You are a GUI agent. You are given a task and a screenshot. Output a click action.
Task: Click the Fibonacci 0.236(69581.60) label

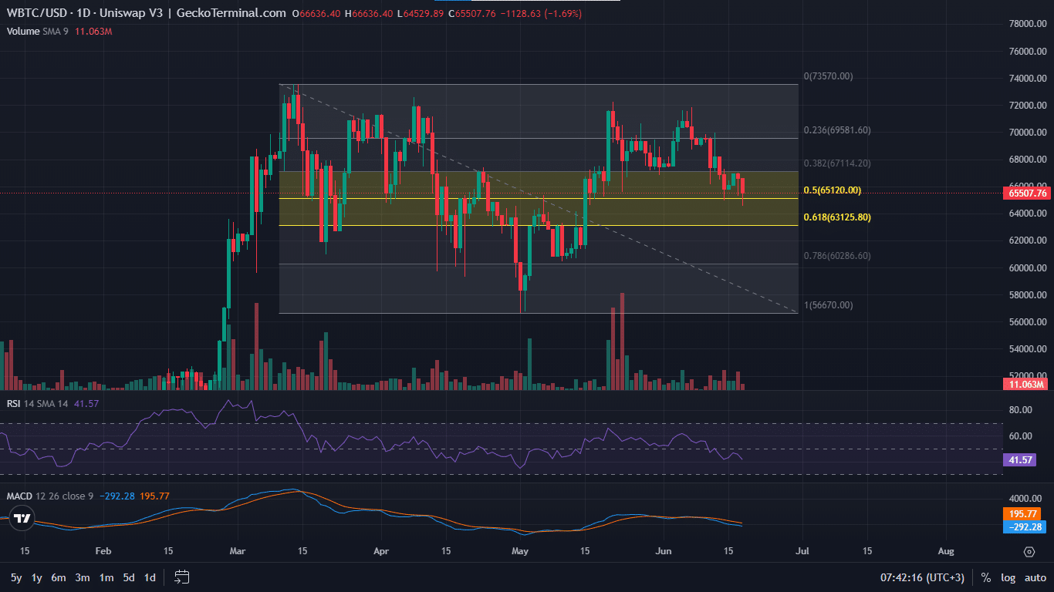tap(837, 130)
